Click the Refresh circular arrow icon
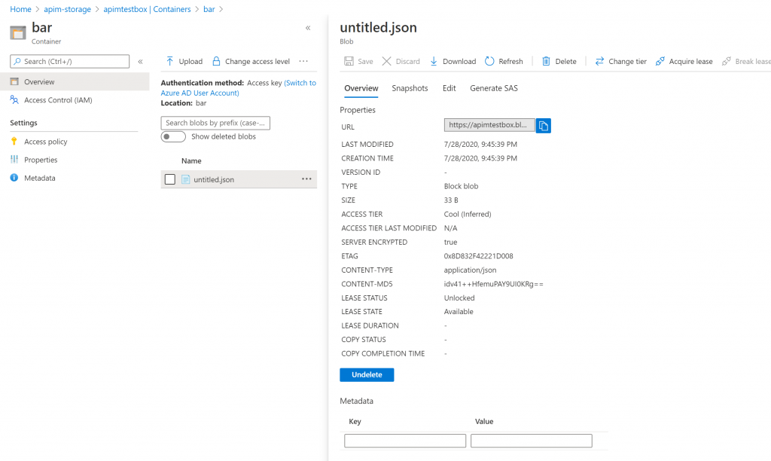The image size is (771, 461). coord(489,61)
